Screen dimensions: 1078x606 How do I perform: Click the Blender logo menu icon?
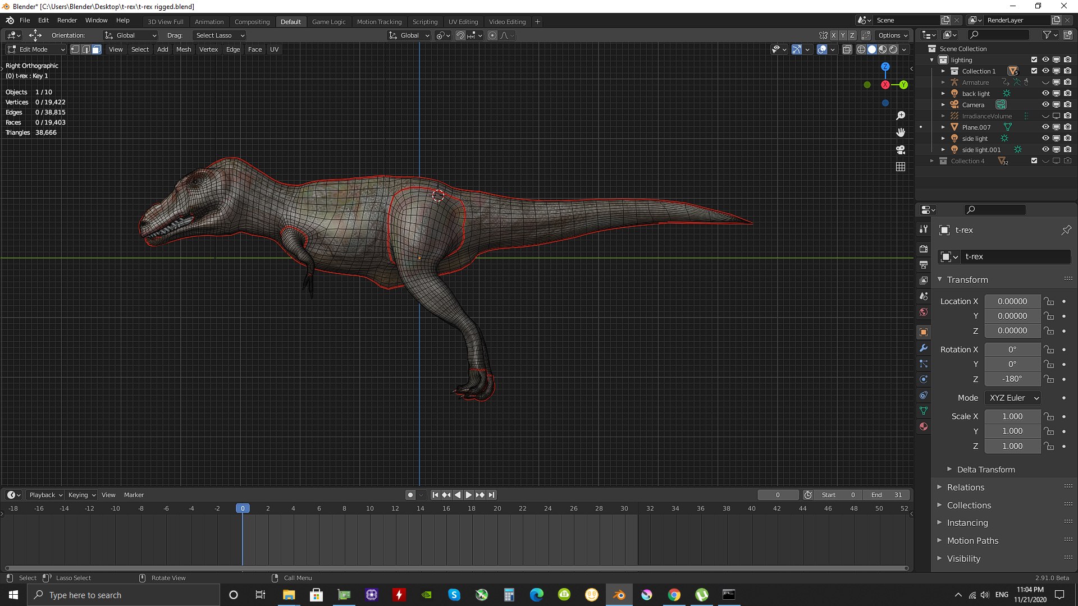coord(10,20)
